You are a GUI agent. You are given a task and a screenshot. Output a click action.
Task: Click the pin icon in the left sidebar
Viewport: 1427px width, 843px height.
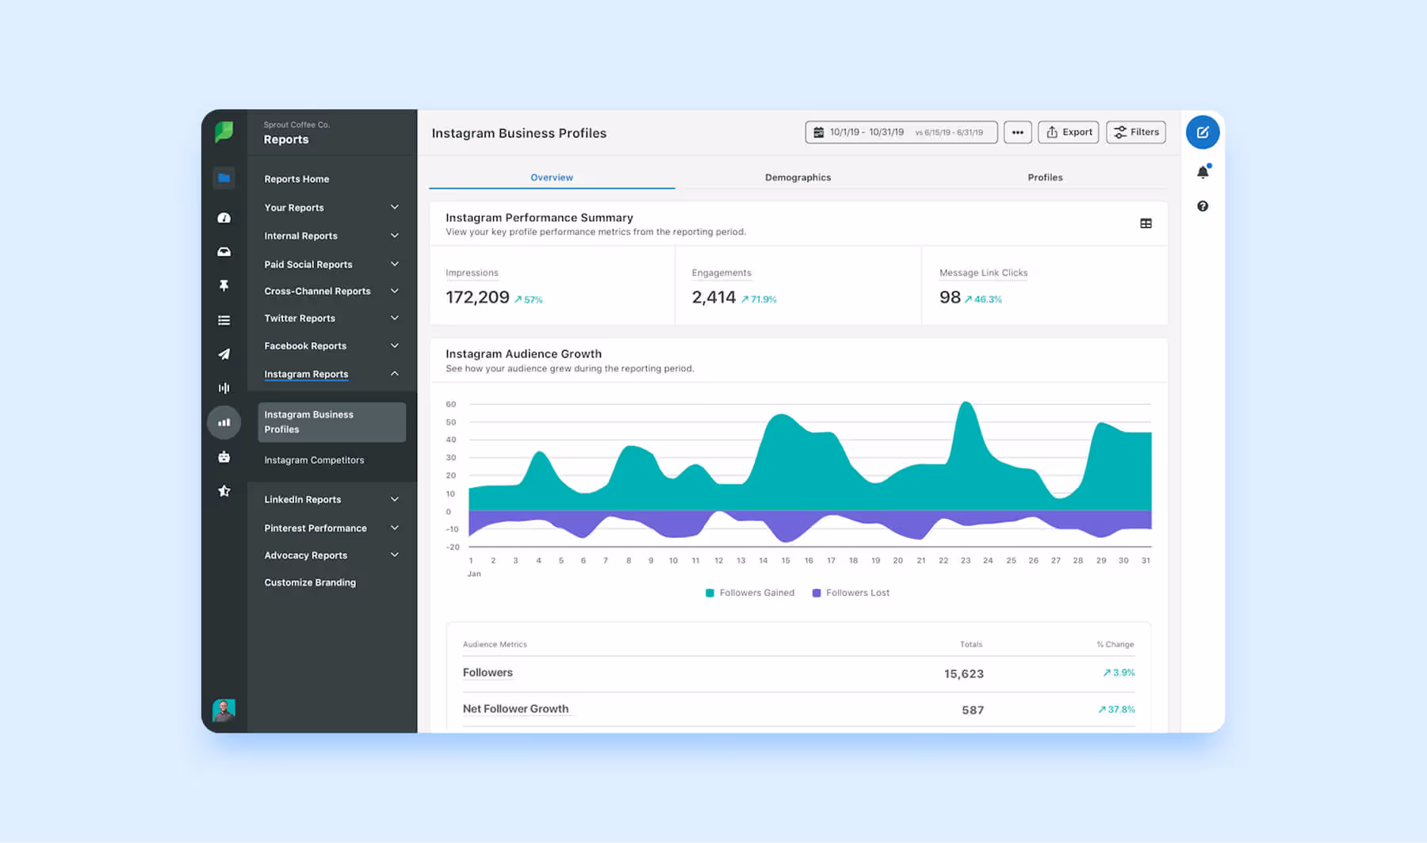click(224, 286)
